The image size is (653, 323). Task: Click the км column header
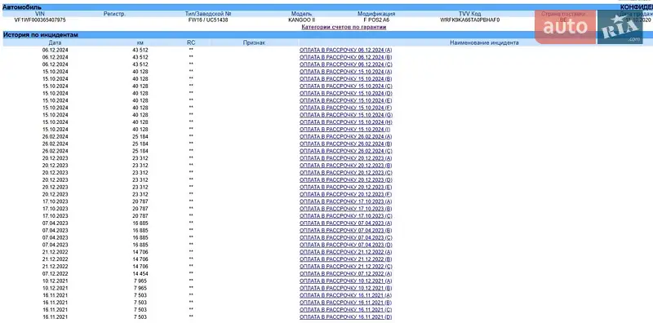point(140,42)
